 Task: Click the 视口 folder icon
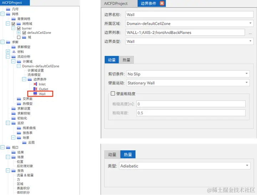tap(8, 147)
